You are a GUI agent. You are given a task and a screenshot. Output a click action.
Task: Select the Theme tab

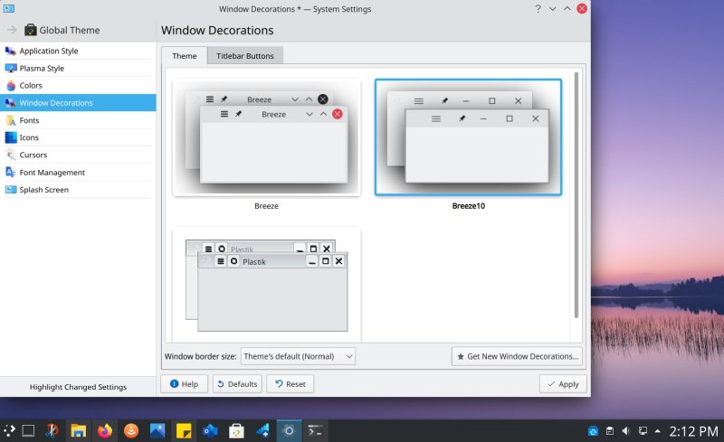185,56
